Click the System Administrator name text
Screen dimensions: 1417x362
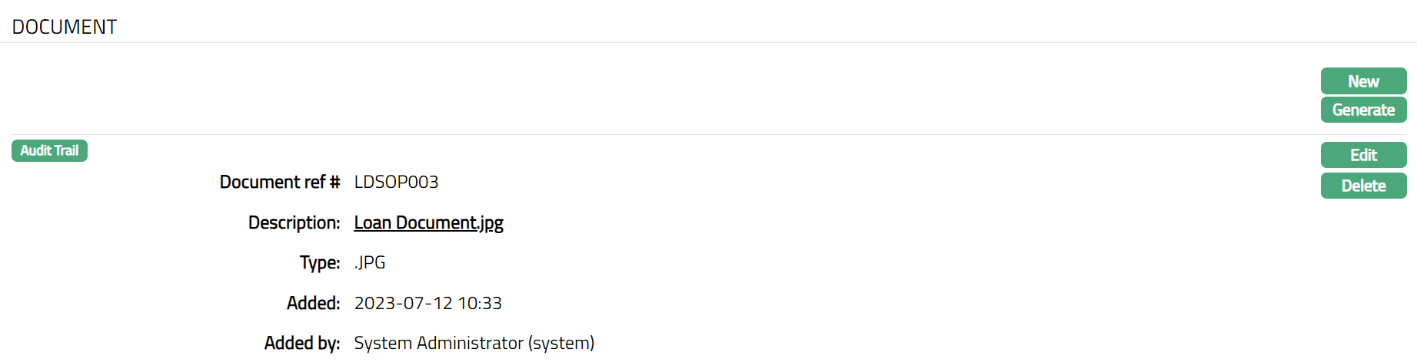click(438, 343)
